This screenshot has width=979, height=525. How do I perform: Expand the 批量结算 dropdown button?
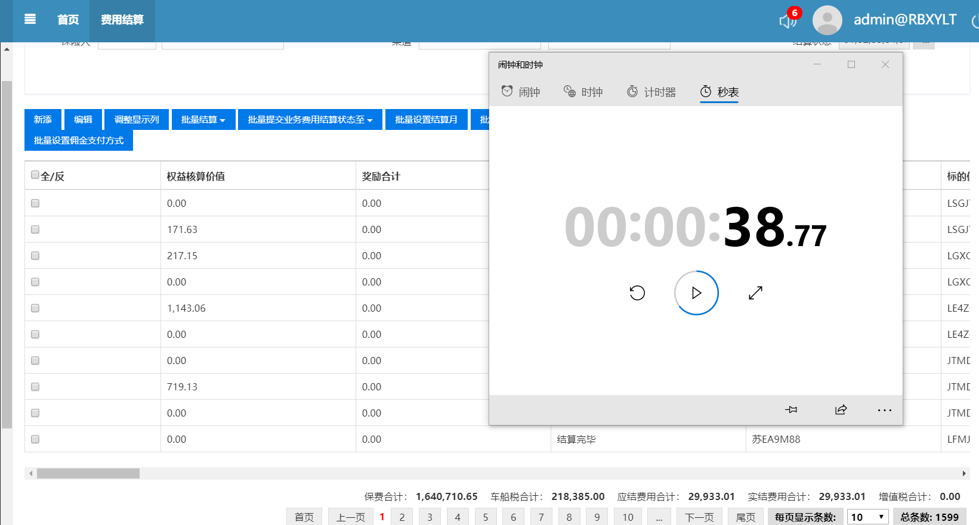[x=203, y=120]
